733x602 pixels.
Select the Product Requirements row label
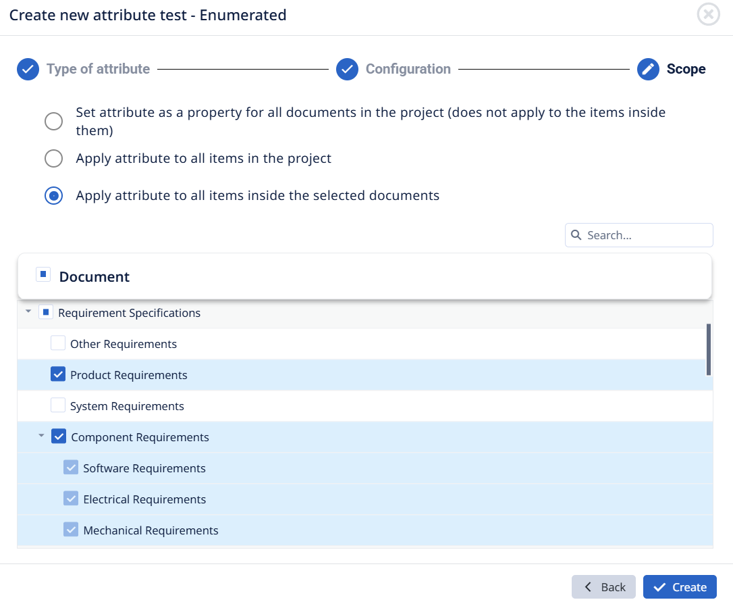(128, 375)
